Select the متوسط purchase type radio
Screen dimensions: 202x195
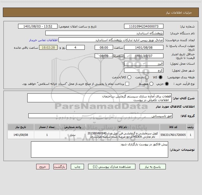click(151, 84)
